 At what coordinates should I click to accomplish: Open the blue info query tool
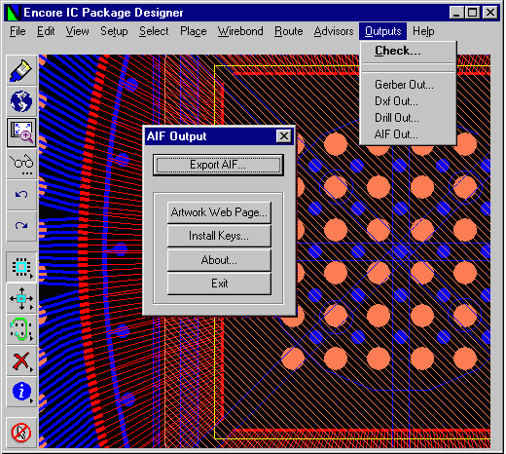tap(21, 392)
